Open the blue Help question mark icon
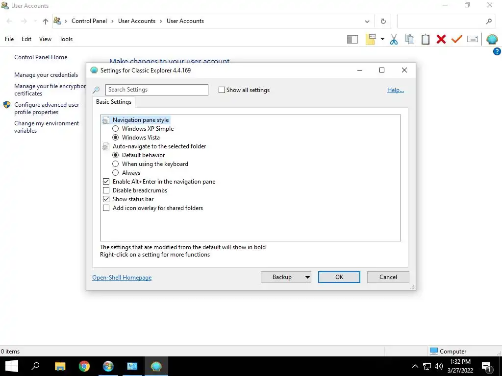The height and width of the screenshot is (376, 502). point(497,51)
